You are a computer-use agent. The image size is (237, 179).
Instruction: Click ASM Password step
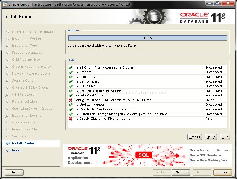coord(23,94)
